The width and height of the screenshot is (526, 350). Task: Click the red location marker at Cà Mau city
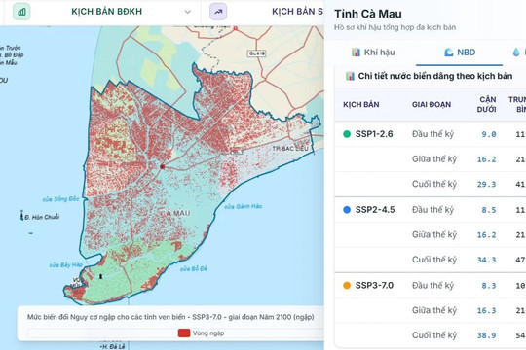point(163,166)
